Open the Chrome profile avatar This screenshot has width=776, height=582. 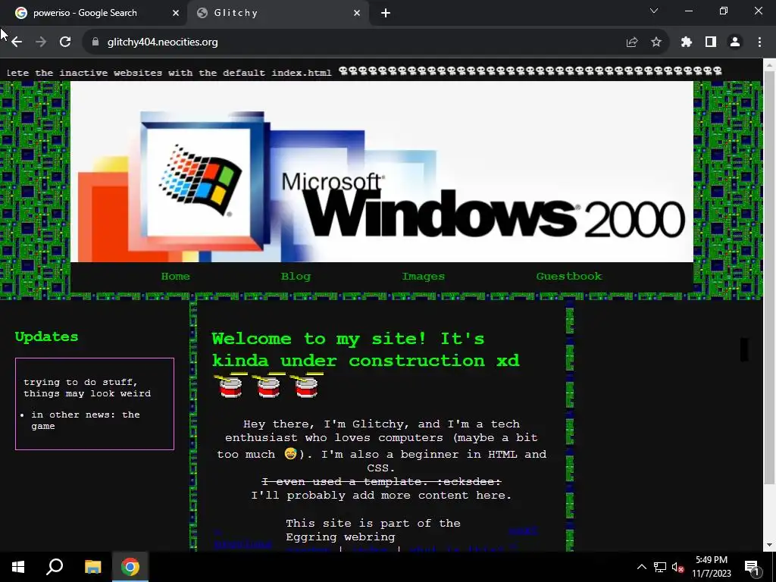[735, 42]
